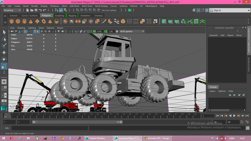Switch to the Animation shelf tab
The height and width of the screenshot is (141, 251).
tap(85, 15)
